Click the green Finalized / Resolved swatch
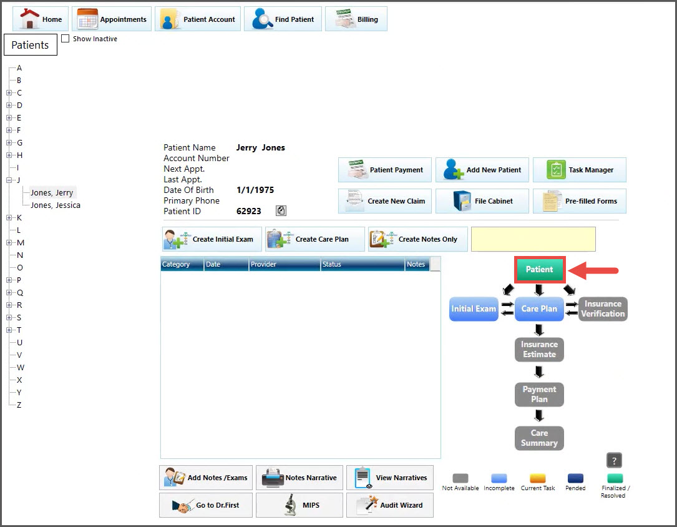 point(615,478)
